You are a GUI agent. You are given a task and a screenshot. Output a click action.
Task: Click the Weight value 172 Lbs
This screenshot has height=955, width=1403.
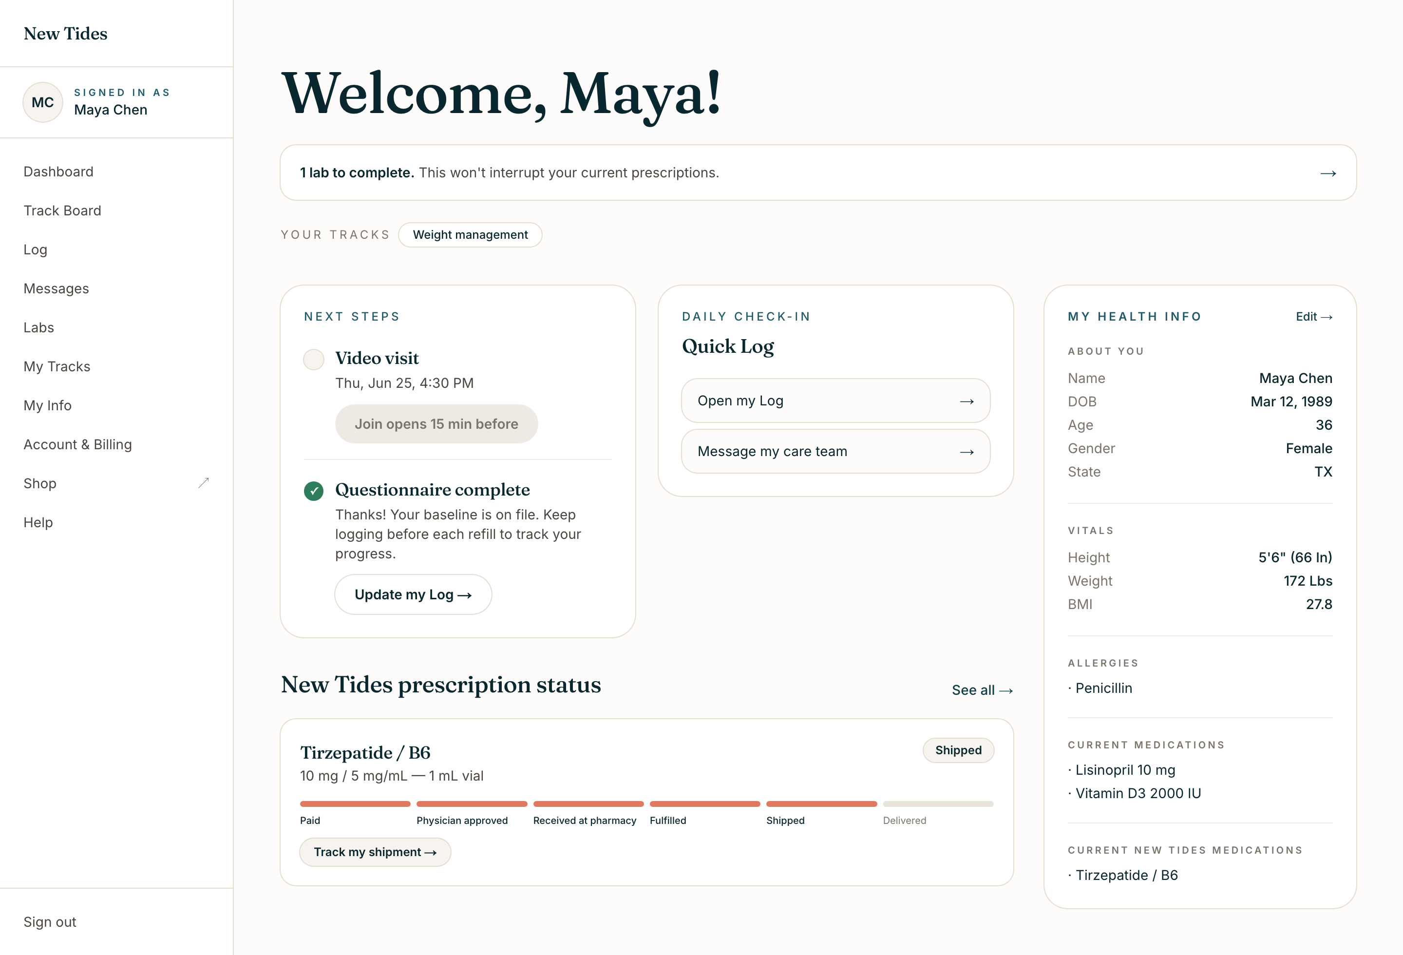[1308, 581]
